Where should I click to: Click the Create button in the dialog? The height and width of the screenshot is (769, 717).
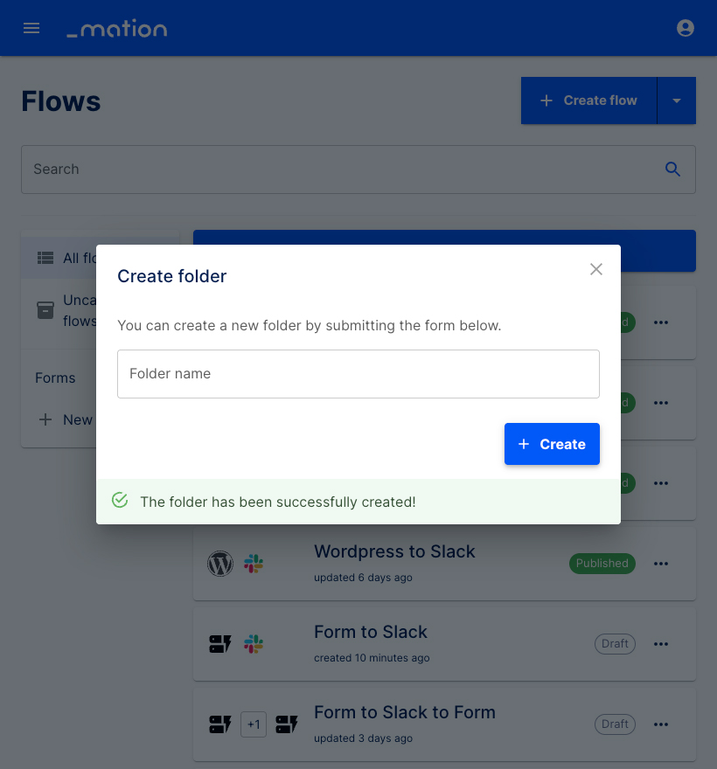tap(552, 444)
